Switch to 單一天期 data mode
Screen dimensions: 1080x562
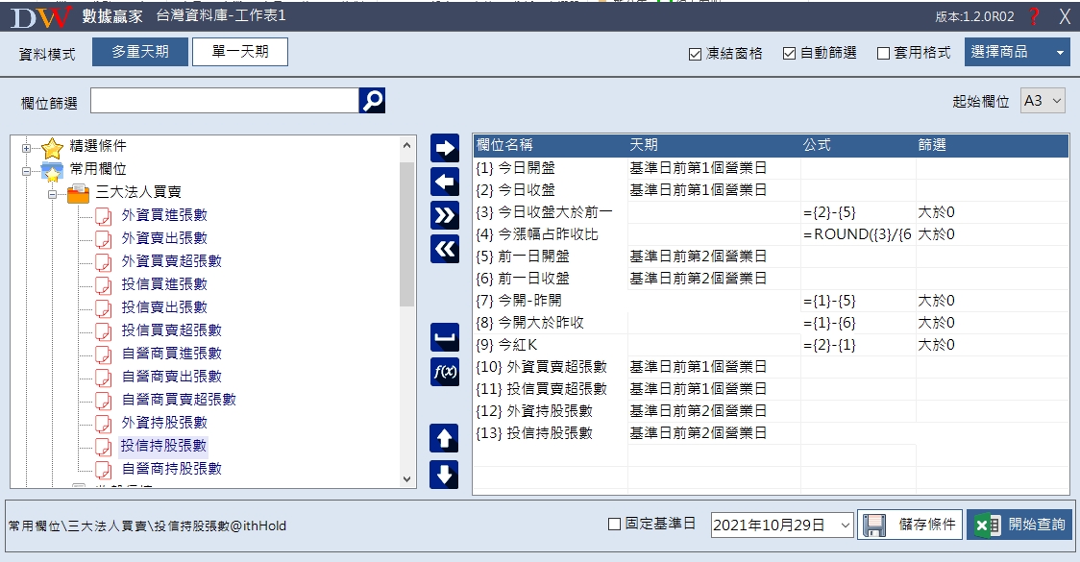tap(240, 52)
